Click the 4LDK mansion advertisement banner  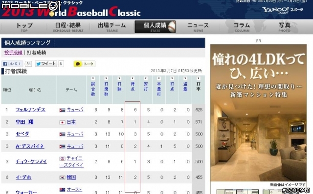259,113
